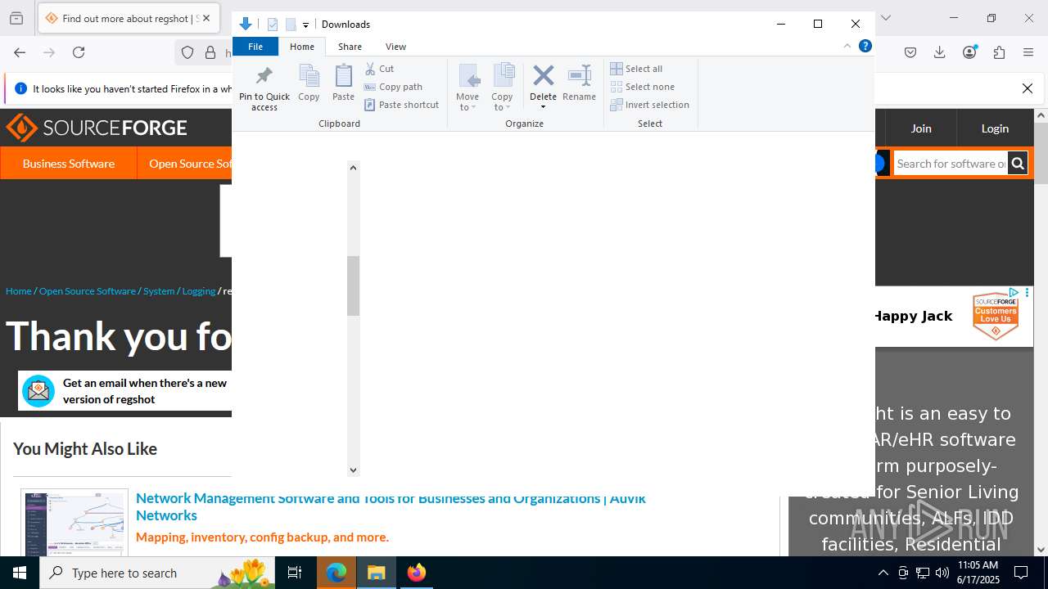Open Firefox extensions icon
The image size is (1048, 589).
point(999,52)
